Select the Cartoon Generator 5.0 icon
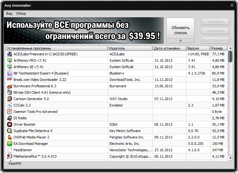Viewport: 238px width, 173px height. point(10,99)
